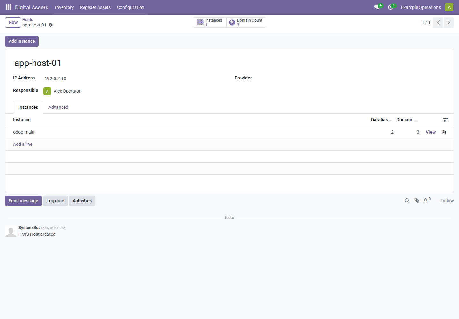Click the Alex Operator avatar
The height and width of the screenshot is (319, 459).
(x=47, y=91)
